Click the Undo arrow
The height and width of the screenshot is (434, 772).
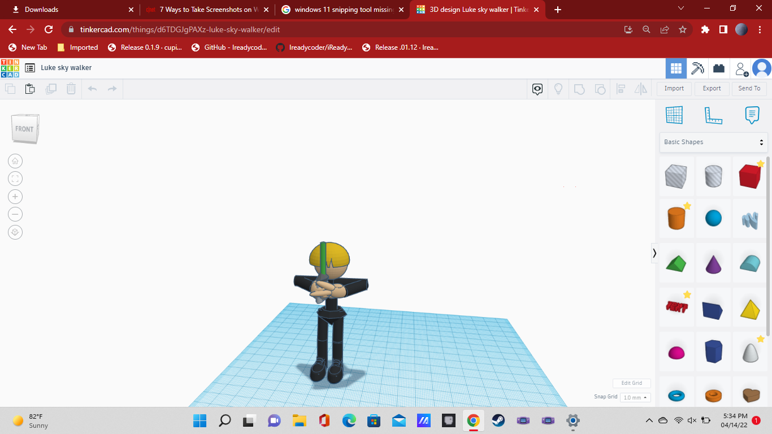[93, 89]
